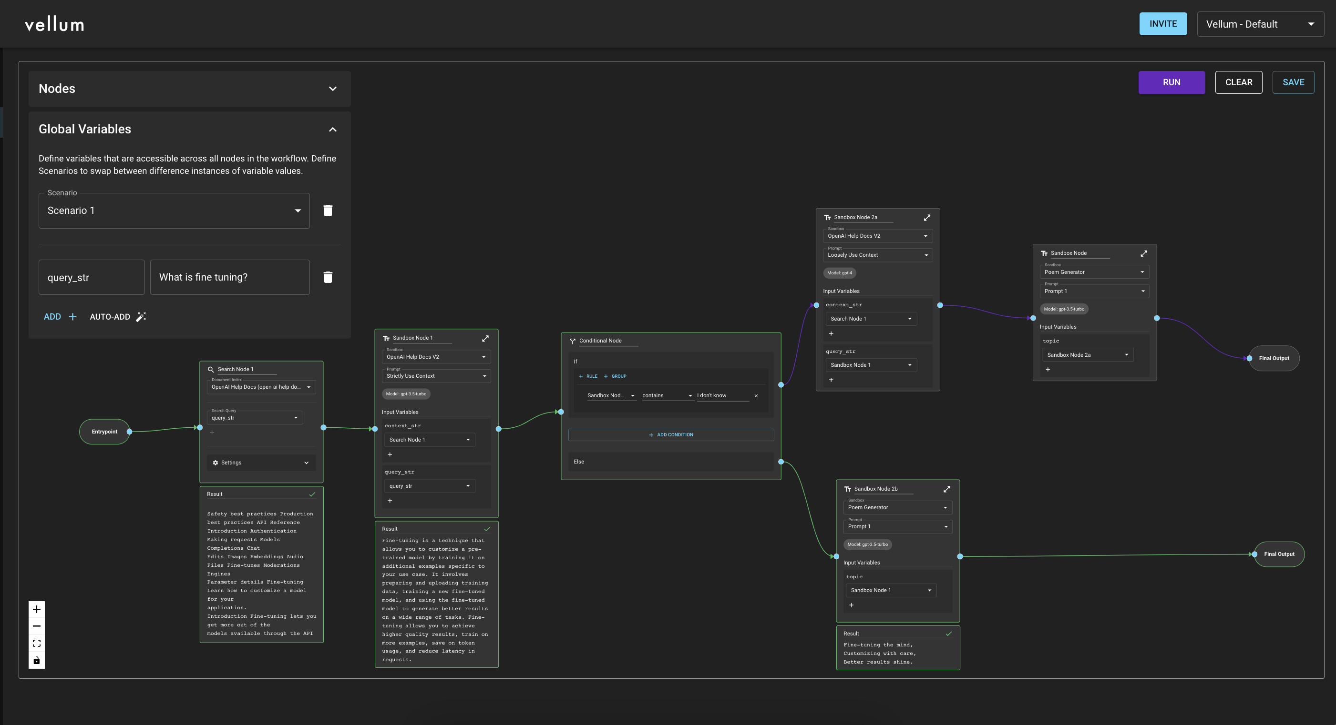The height and width of the screenshot is (725, 1336).
Task: Click the SAVE button
Action: (1293, 82)
